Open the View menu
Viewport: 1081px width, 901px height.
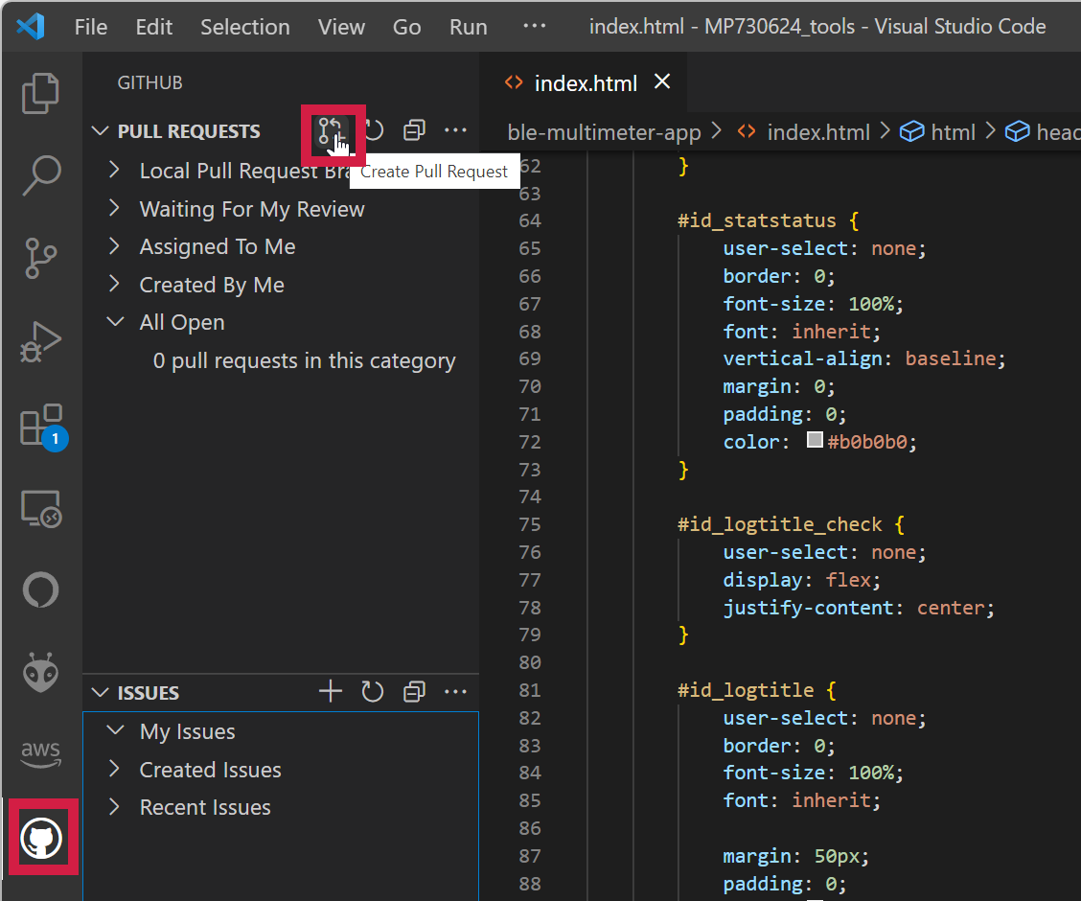point(341,27)
